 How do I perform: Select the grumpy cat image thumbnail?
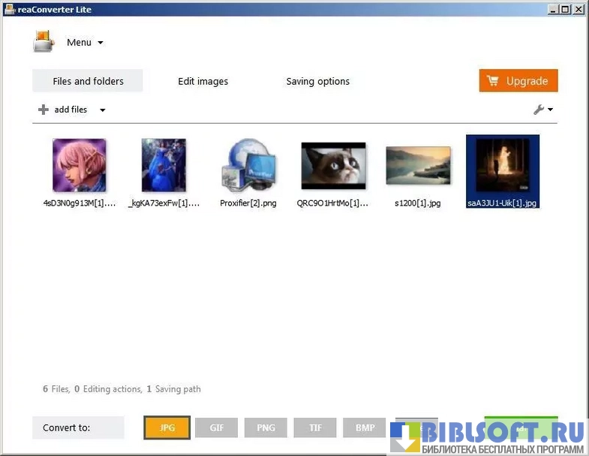click(x=333, y=166)
